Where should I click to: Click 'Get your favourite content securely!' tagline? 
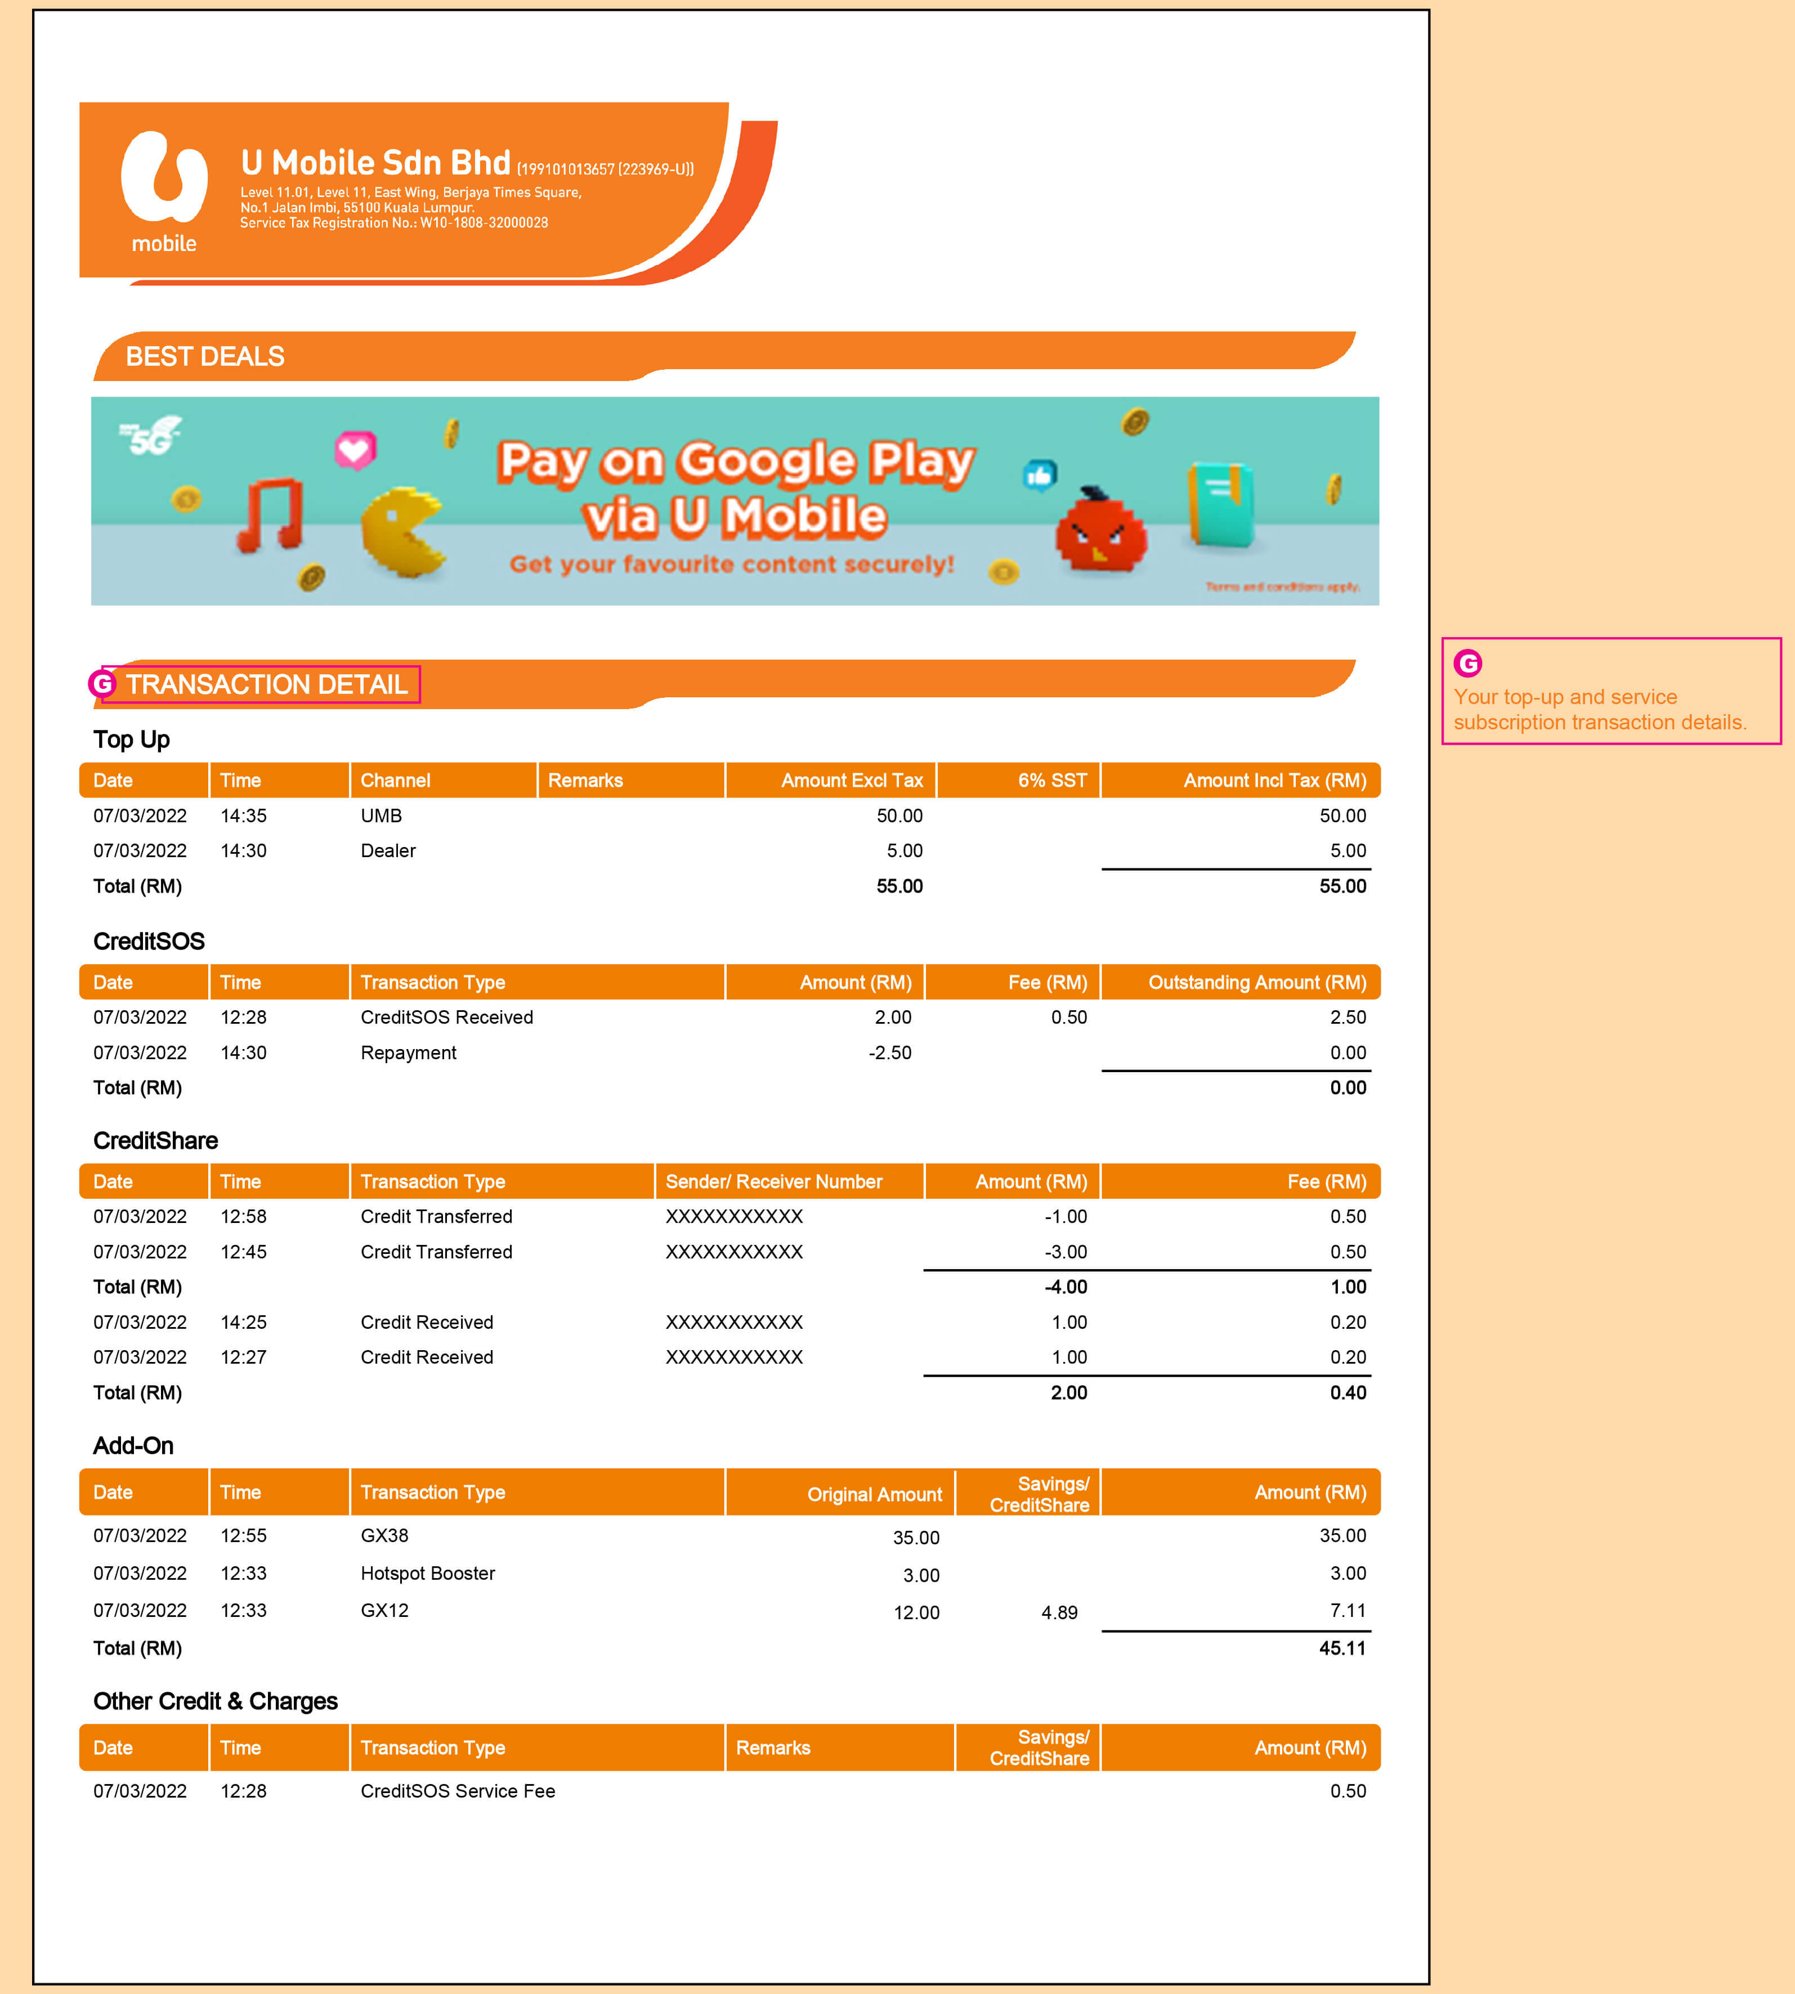pyautogui.click(x=732, y=564)
